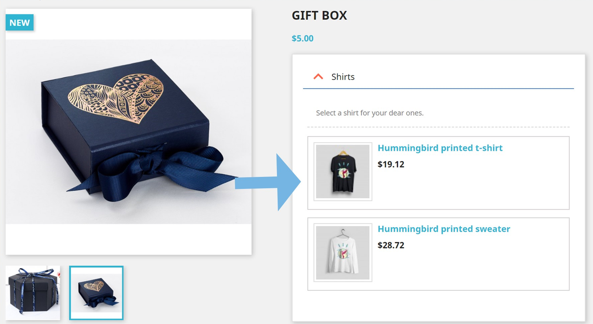
Task: Click the blue underline beneath Shirts header
Action: point(438,89)
